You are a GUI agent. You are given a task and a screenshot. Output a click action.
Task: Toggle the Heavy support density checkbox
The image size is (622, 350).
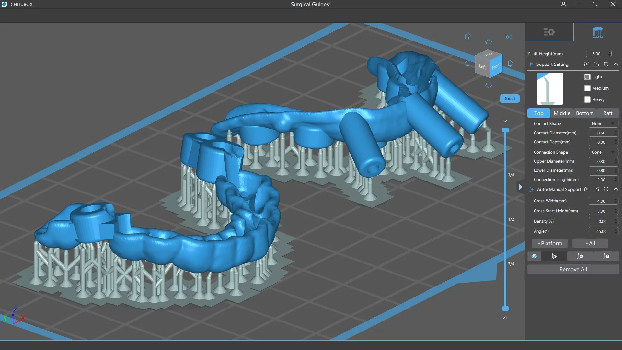click(587, 99)
